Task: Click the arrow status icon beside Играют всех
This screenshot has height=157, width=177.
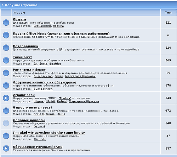Action: (x=6, y=98)
